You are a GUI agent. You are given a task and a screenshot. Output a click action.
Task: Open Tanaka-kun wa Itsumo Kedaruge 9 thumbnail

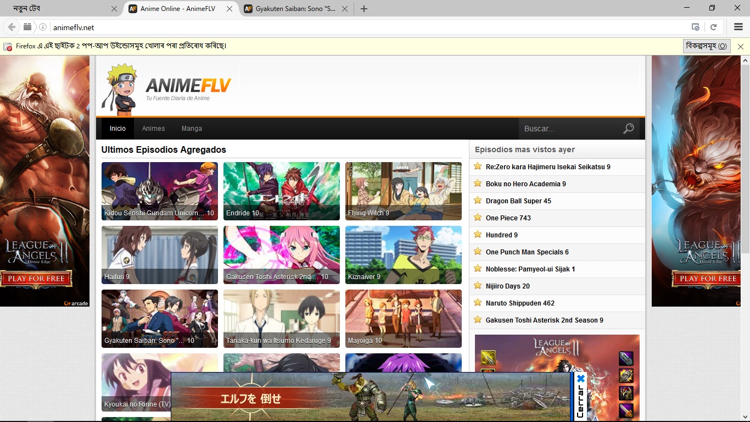coord(282,319)
